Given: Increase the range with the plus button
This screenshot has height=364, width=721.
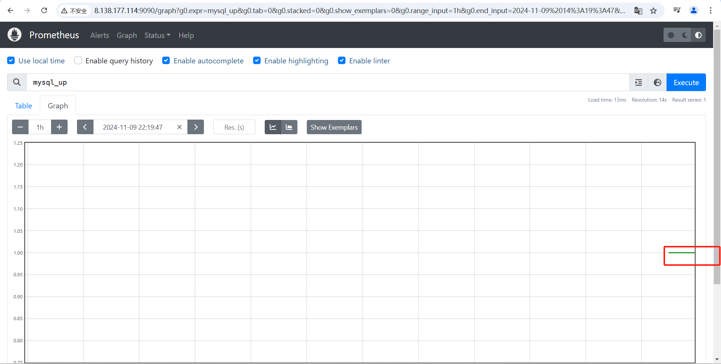Looking at the screenshot, I should (x=59, y=127).
